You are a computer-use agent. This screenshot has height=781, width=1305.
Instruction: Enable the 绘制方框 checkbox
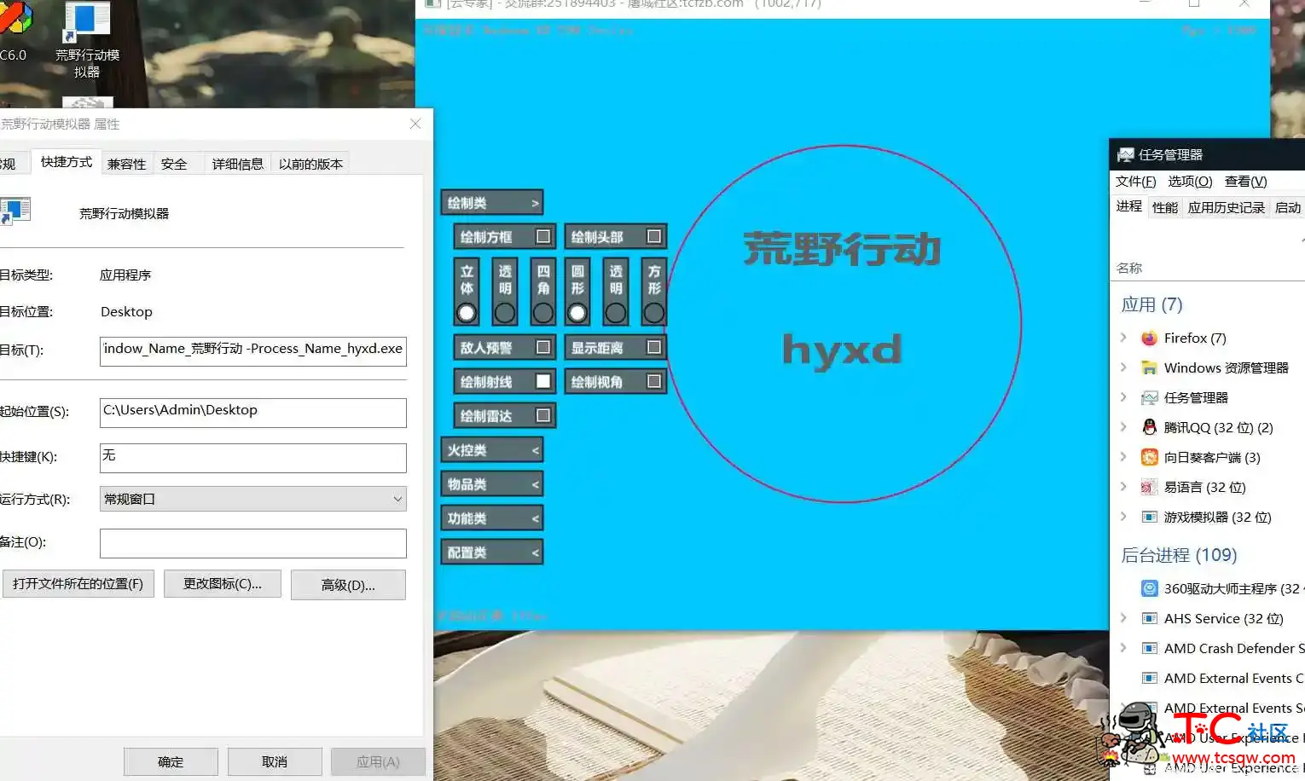(543, 236)
